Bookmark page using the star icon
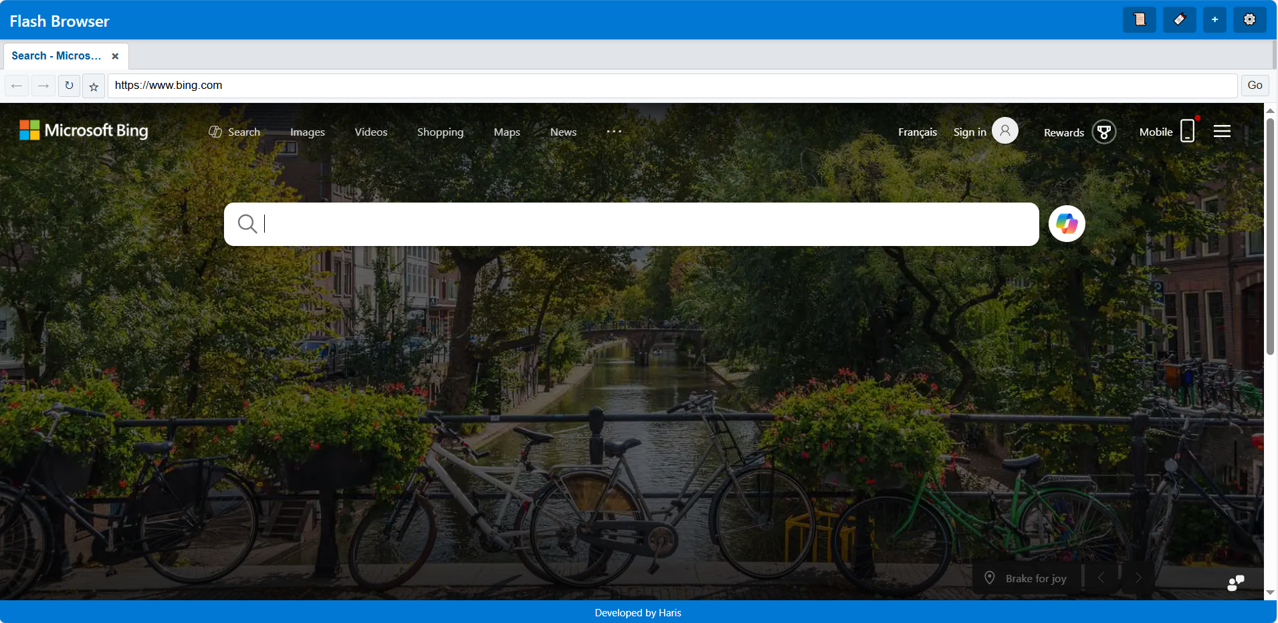 coord(94,86)
